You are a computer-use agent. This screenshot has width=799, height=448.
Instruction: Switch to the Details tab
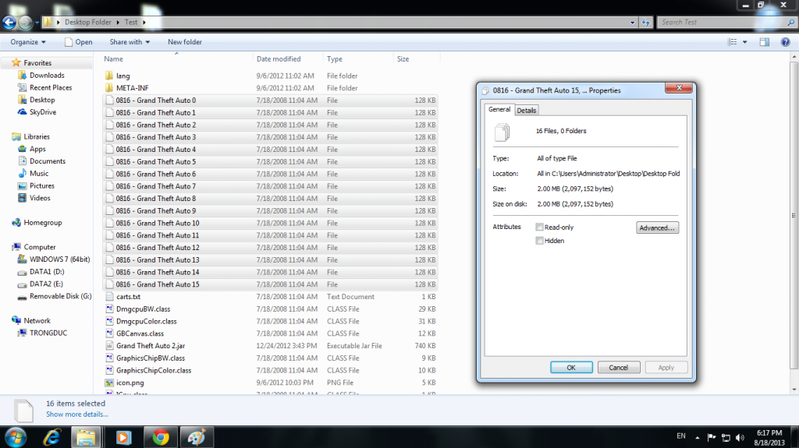(x=527, y=111)
